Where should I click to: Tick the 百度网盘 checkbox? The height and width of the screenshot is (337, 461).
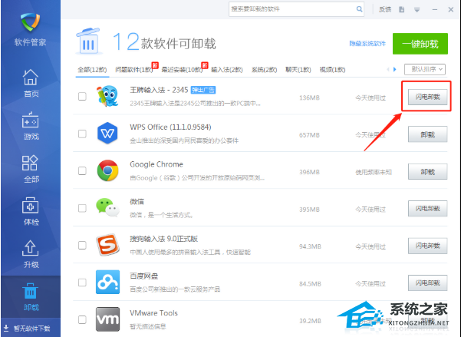pyautogui.click(x=82, y=282)
